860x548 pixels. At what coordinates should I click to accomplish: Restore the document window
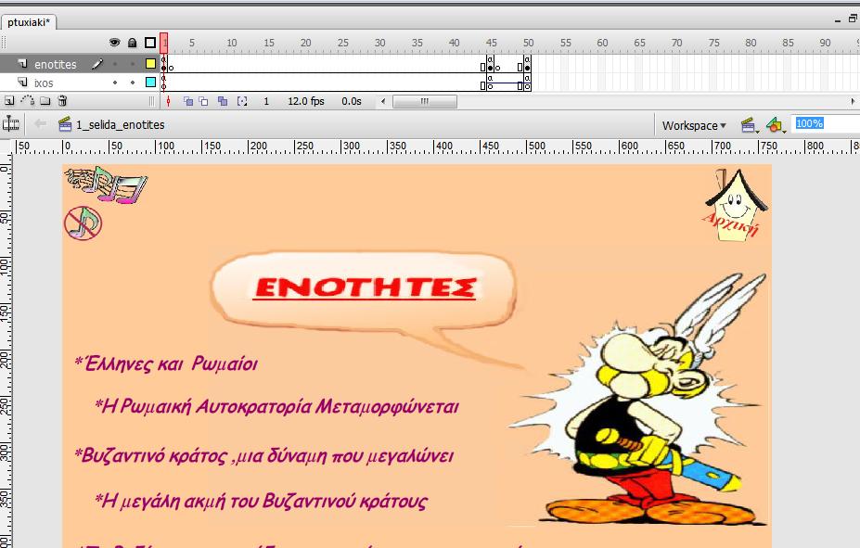853,19
